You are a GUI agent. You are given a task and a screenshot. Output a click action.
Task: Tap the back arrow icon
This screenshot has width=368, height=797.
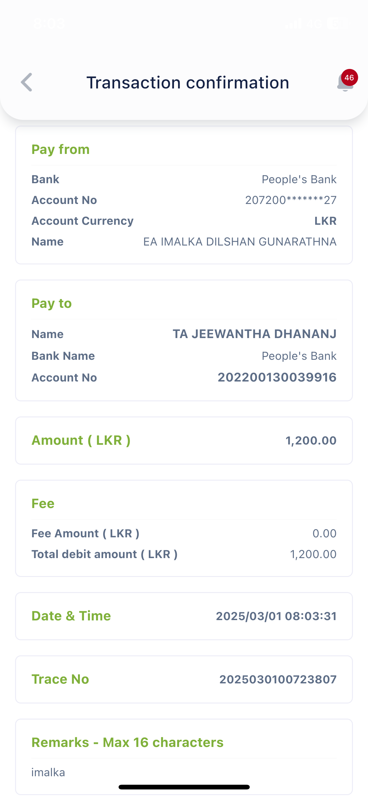pyautogui.click(x=27, y=82)
